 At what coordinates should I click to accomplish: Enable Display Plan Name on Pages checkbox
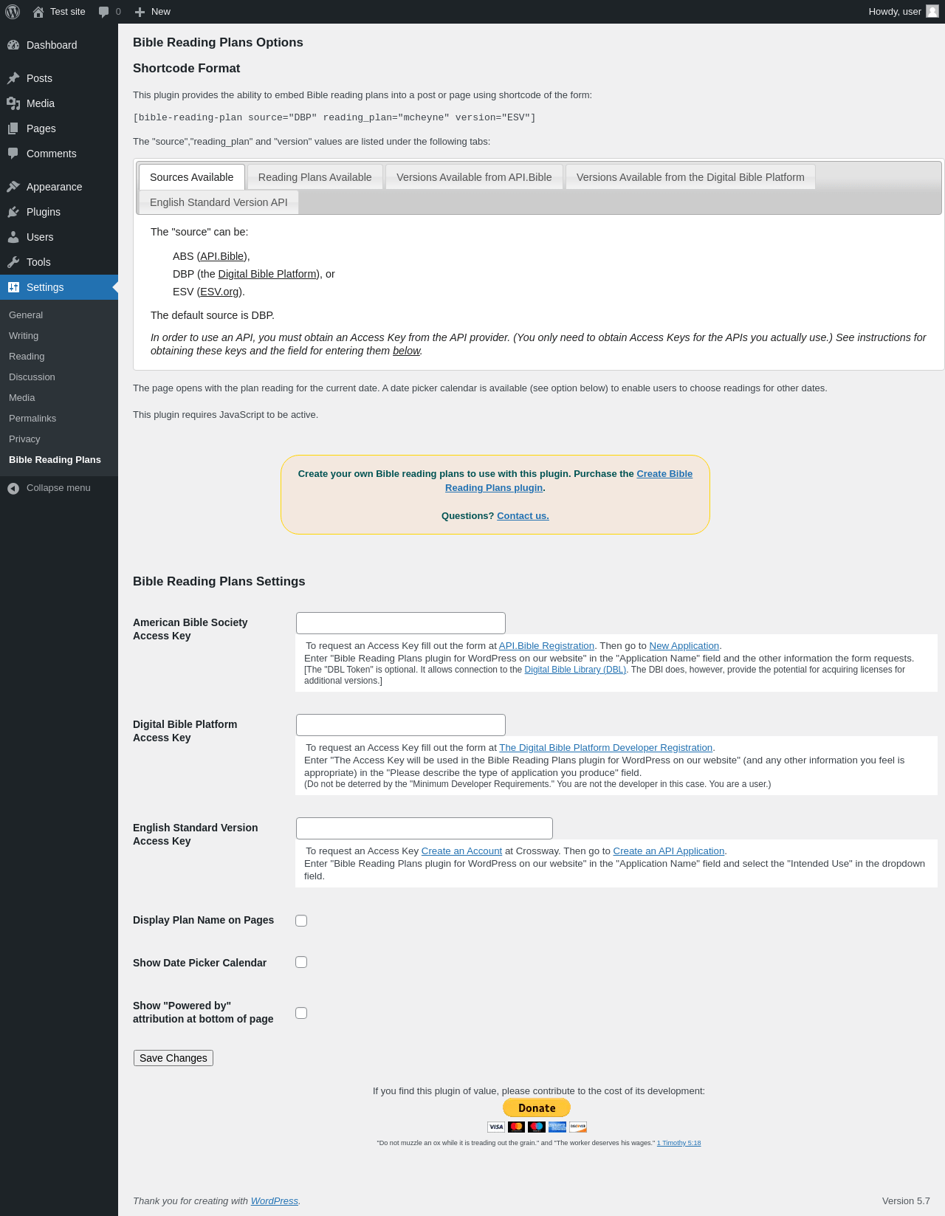[301, 921]
